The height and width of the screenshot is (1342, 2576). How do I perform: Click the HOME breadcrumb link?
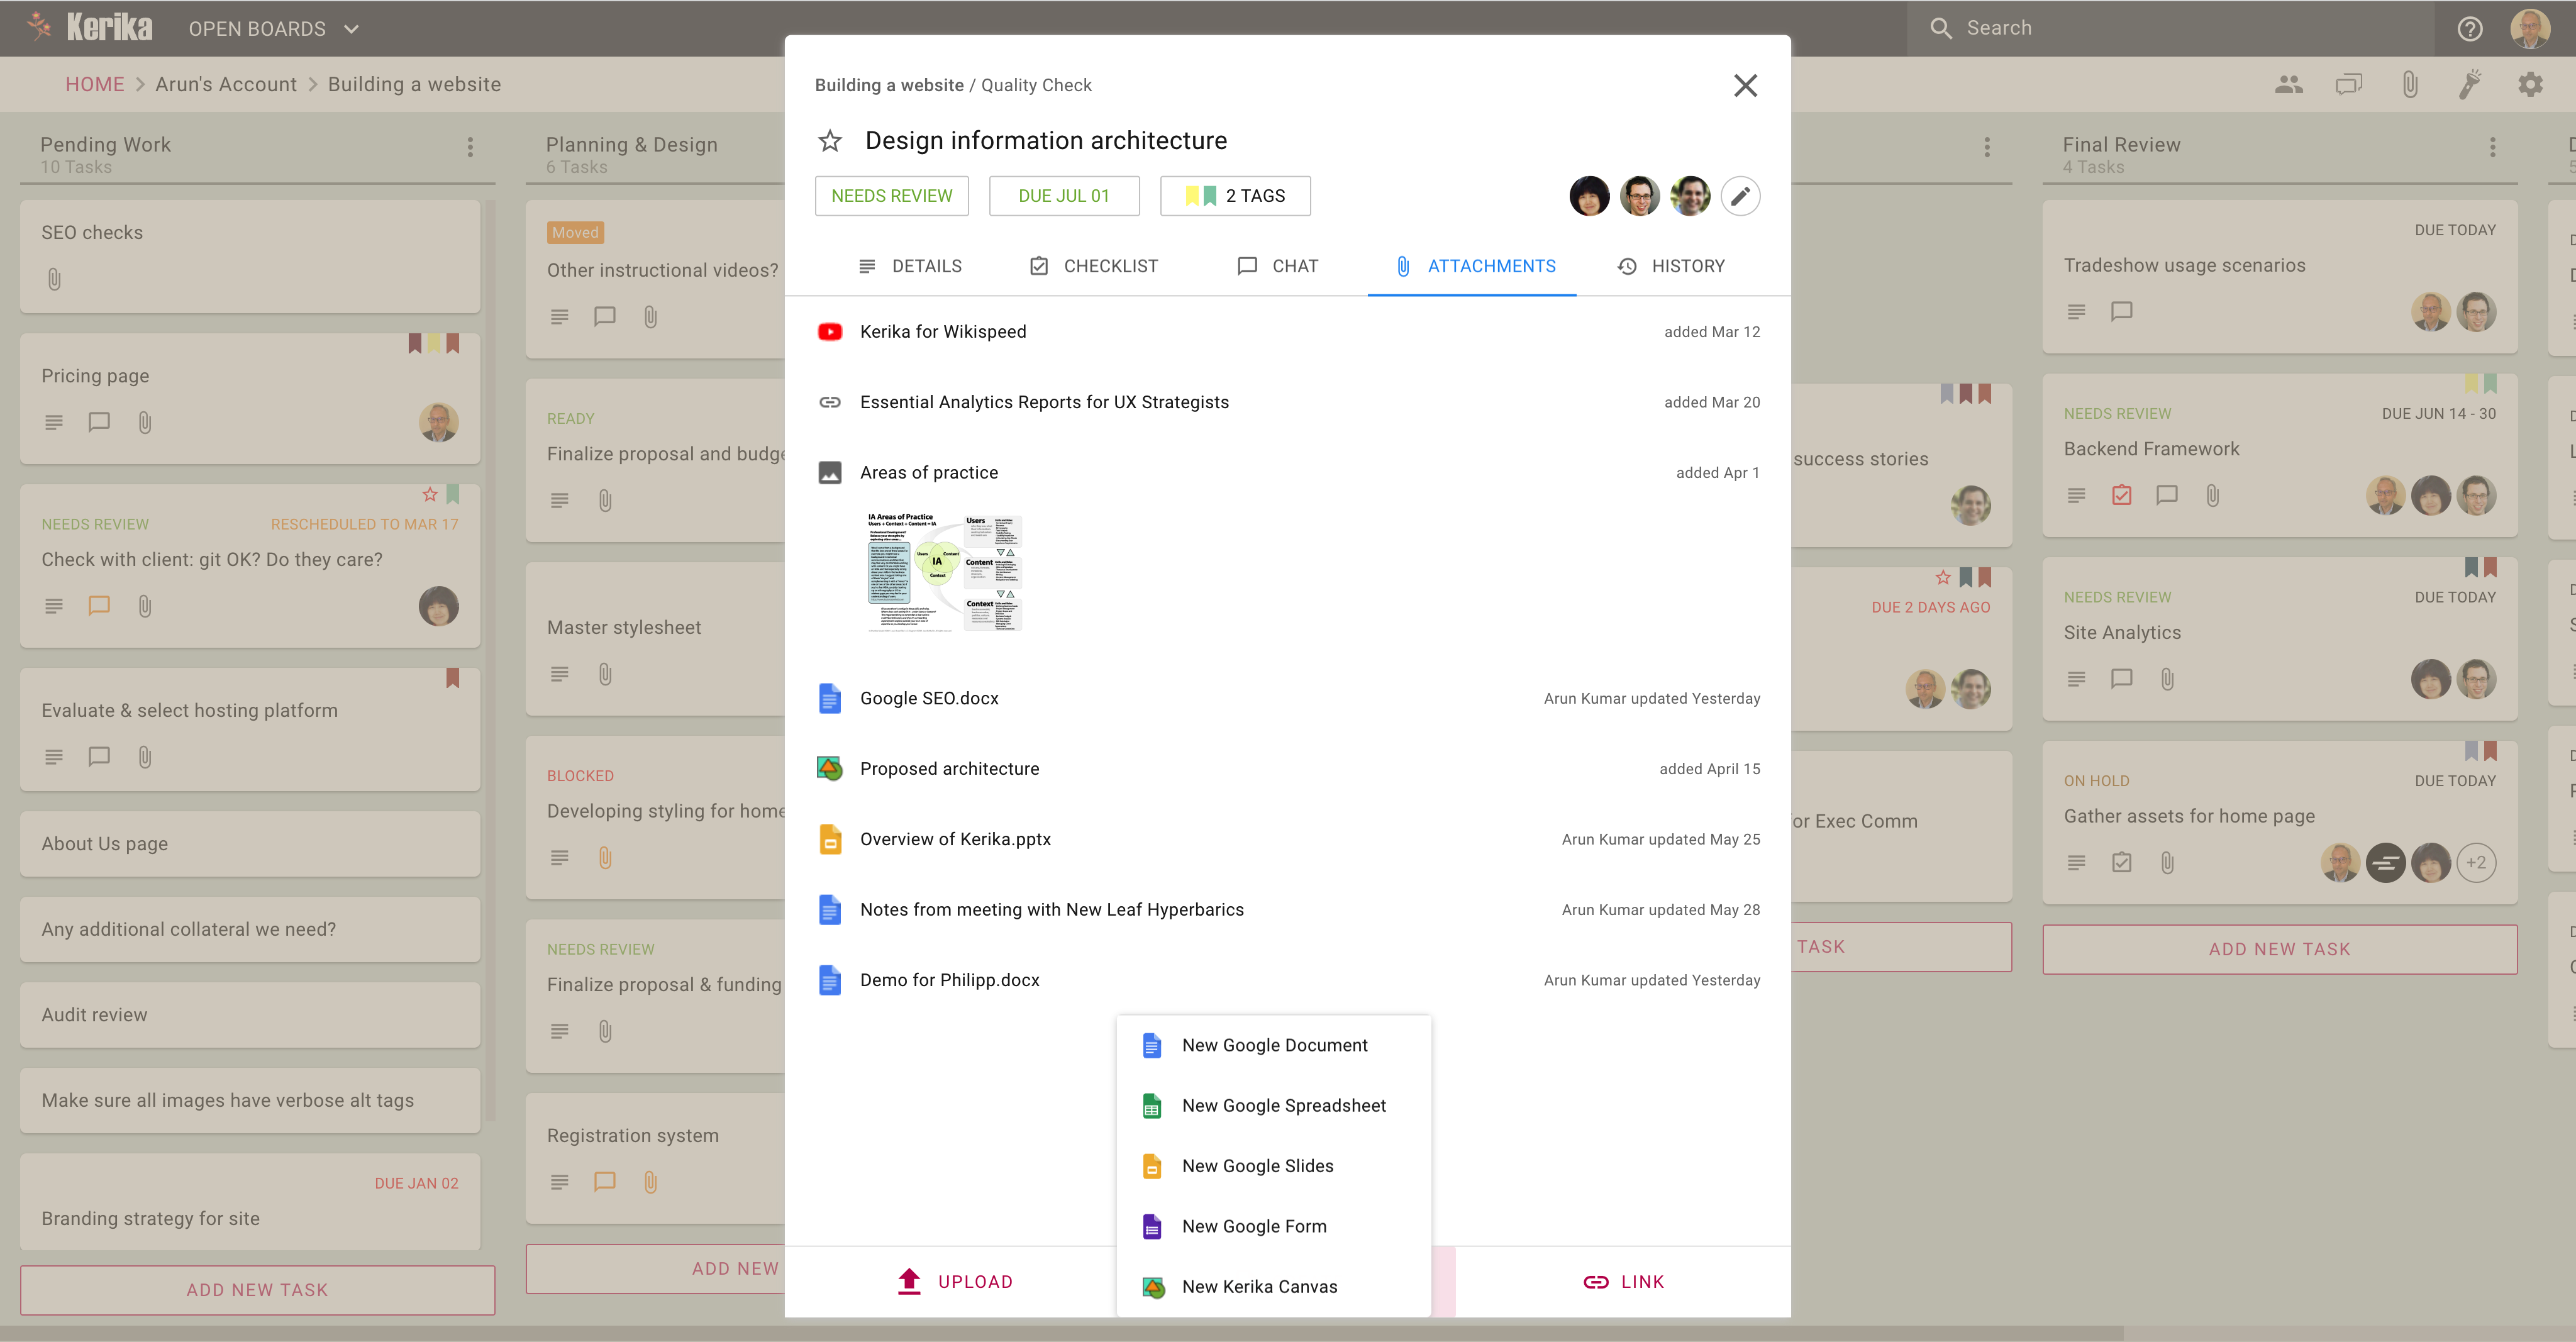[x=95, y=84]
